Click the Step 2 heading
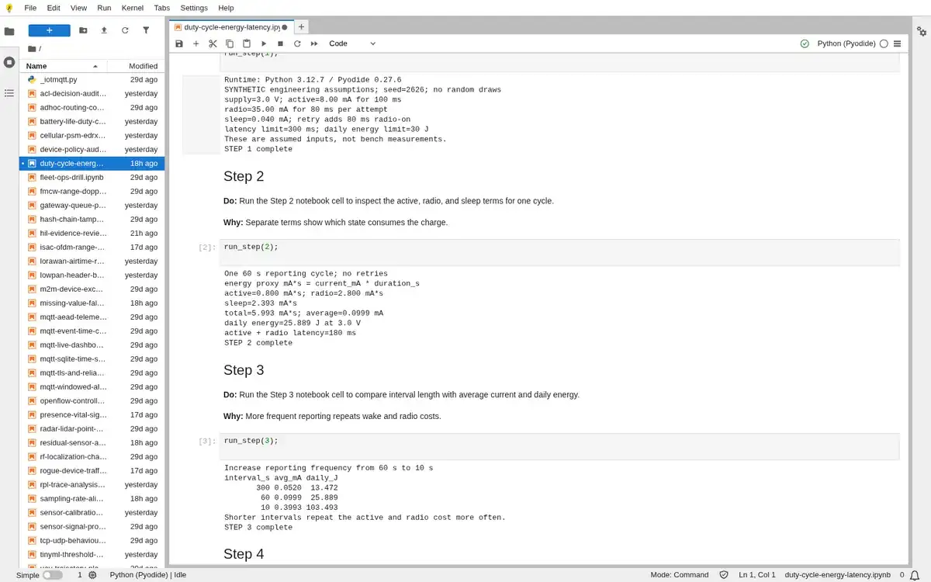The width and height of the screenshot is (931, 582). pos(244,176)
